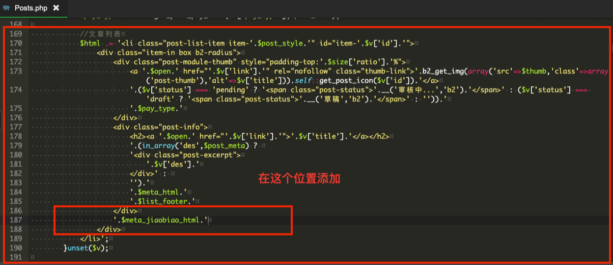The image size is (613, 265).
Task: Select line number 187 in gutter
Action: point(15,220)
